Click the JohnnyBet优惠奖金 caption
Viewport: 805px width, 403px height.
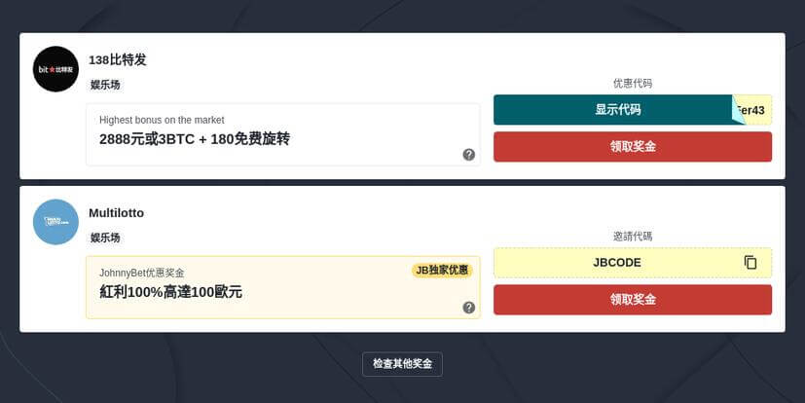tap(141, 273)
